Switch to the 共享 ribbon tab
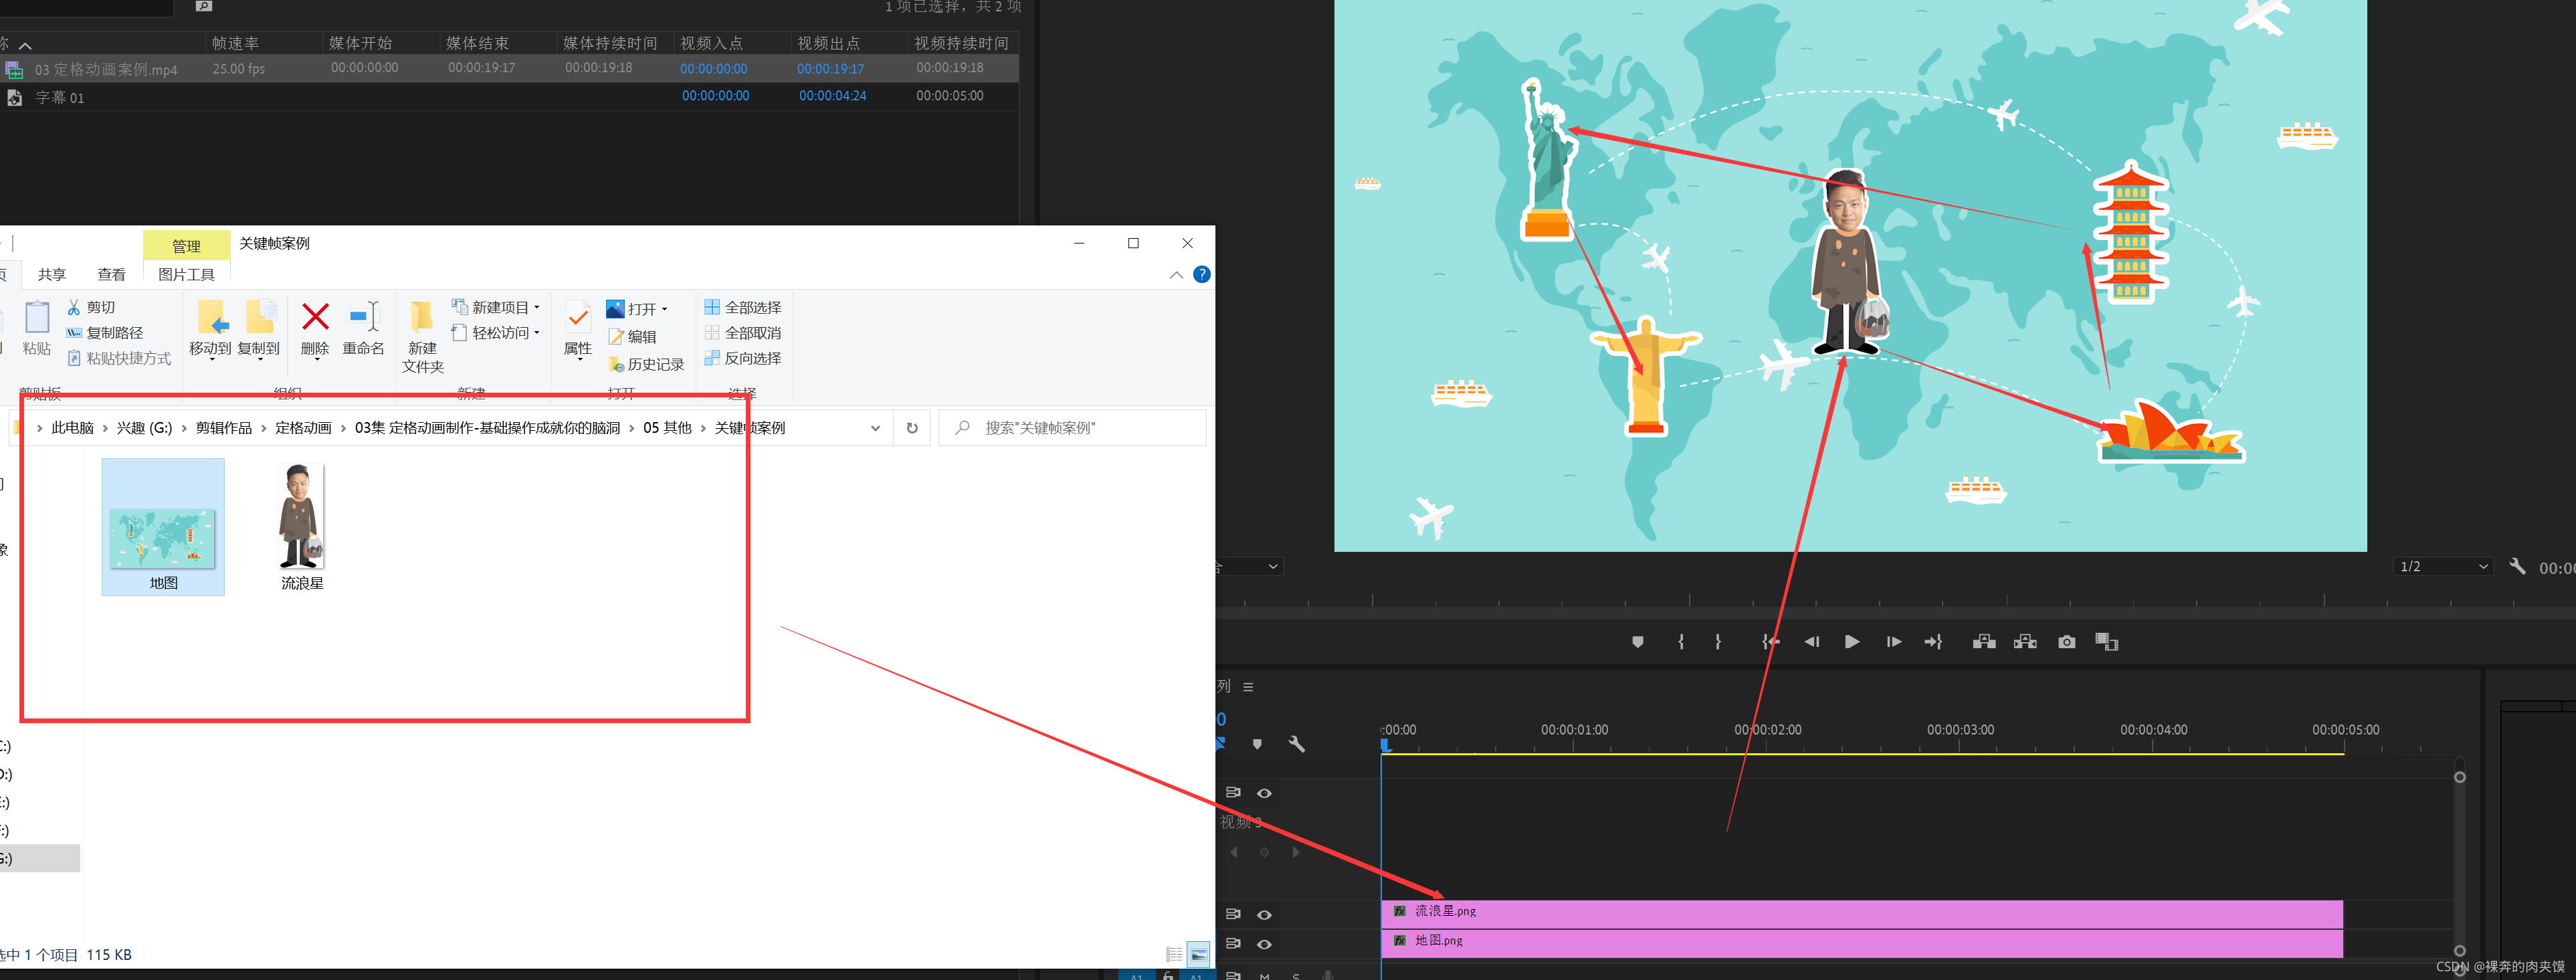Image resolution: width=2576 pixels, height=980 pixels. 52,274
